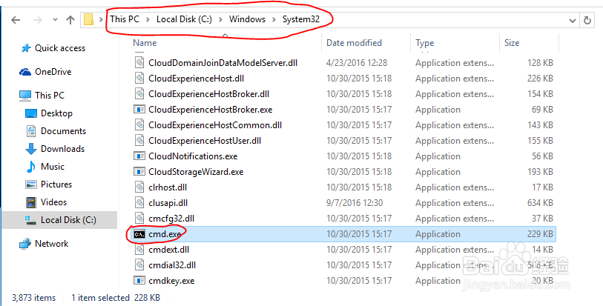Sort by Type column header
Viewport: 603px width, 306px height.
pyautogui.click(x=424, y=43)
